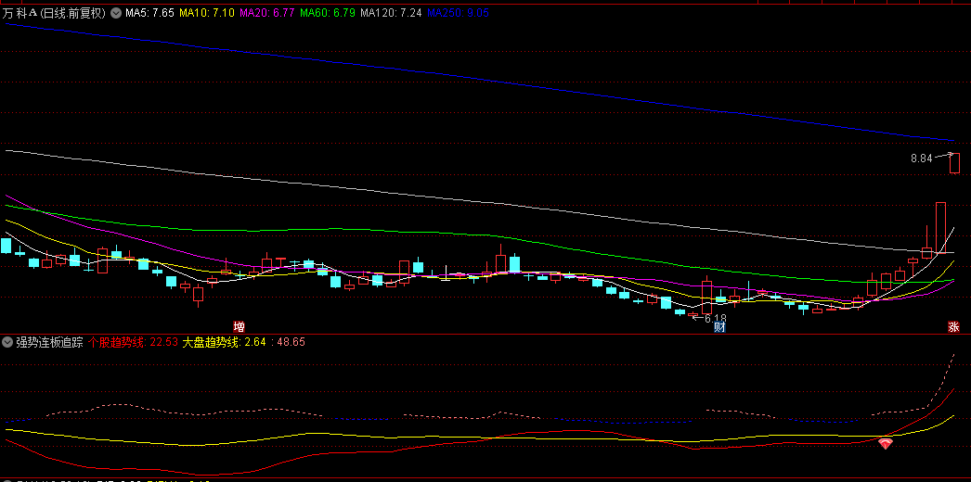Expand the 强势连板追踪 indicator dropdown arrow
Image resolution: width=971 pixels, height=482 pixels.
tap(8, 342)
